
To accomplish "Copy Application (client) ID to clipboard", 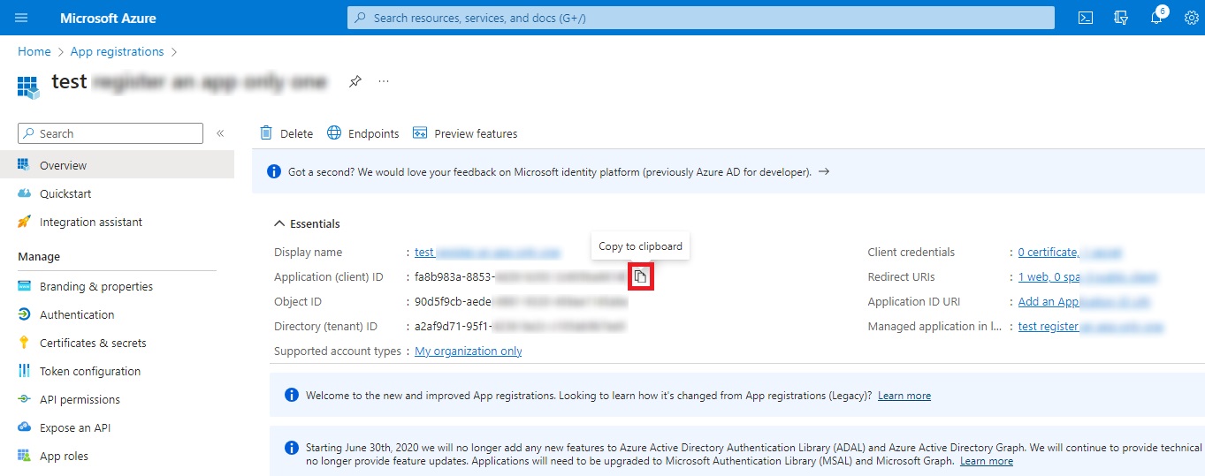I will pos(640,276).
